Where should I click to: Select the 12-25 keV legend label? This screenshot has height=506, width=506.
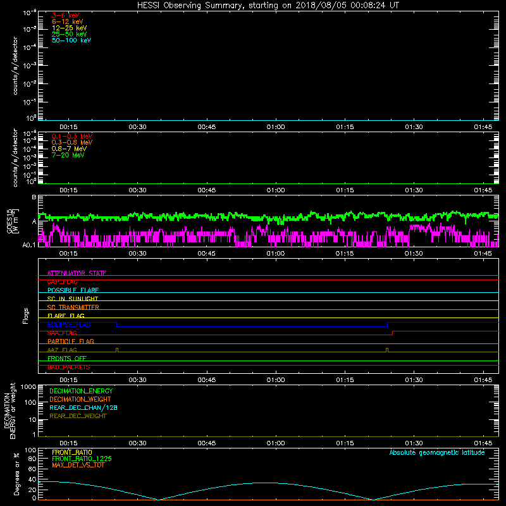click(x=70, y=28)
